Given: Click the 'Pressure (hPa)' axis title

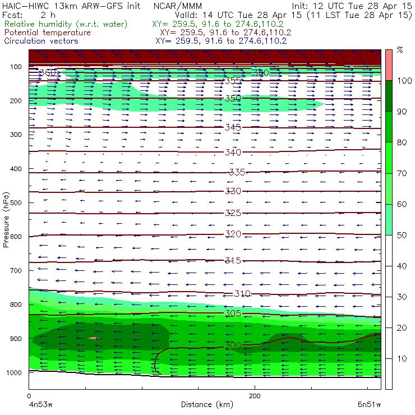Looking at the screenshot, I should point(6,220).
